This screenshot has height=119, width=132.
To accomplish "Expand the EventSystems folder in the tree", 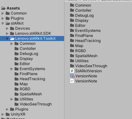I will point(12,69).
